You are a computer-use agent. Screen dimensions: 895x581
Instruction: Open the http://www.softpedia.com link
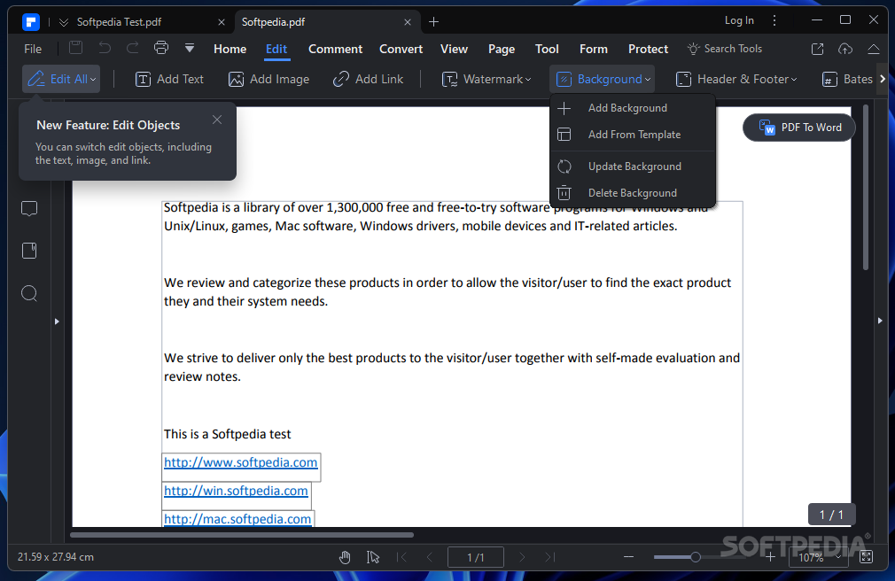click(x=240, y=462)
